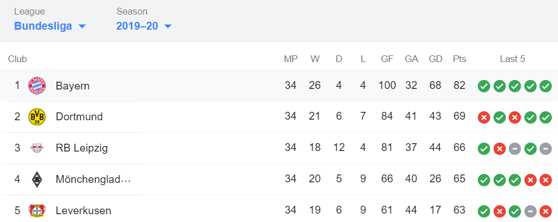This screenshot has height=222, width=558.
Task: Click the Last 5 column header
Action: [512, 59]
